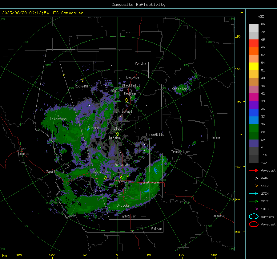
Task: Click the red forecast arrow in legend
Action: click(254, 170)
